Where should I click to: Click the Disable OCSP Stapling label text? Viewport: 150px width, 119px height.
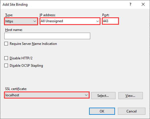click(x=26, y=66)
